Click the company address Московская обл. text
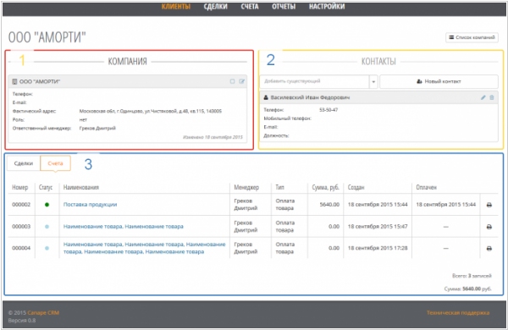Screen dimensions: 508x330 pos(151,111)
